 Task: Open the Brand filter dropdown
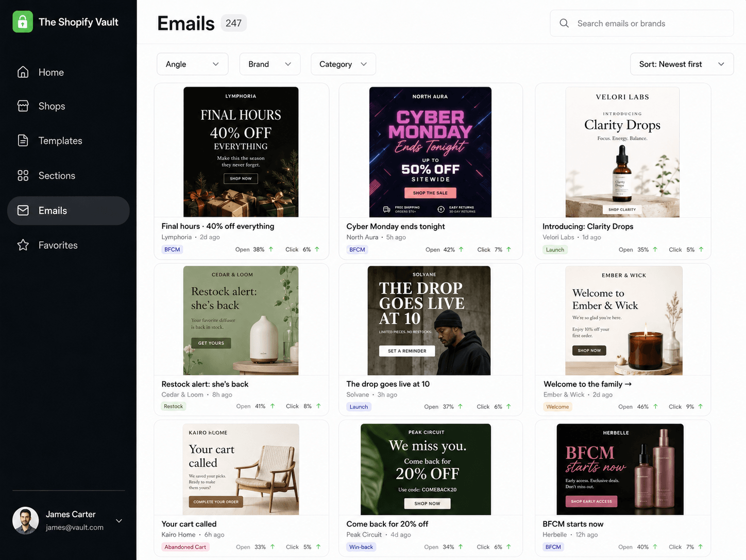(270, 64)
